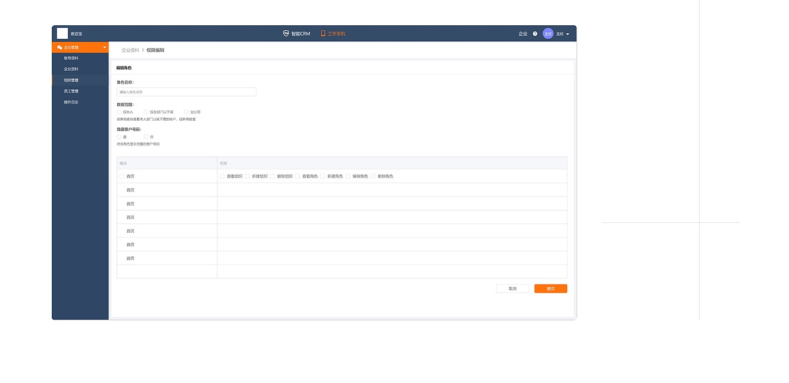Enable the 新建组织 permission checkbox
The image size is (789, 383).
click(247, 176)
